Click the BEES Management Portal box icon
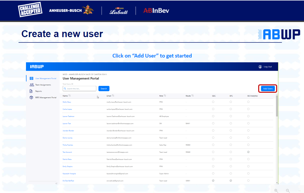Viewport: 304px width, 193px height. click(x=31, y=98)
